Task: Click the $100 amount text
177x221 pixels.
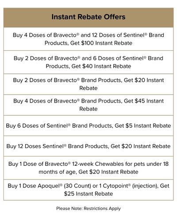Action: (x=88, y=43)
